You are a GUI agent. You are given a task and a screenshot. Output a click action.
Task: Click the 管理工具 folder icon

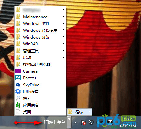coord(18,51)
